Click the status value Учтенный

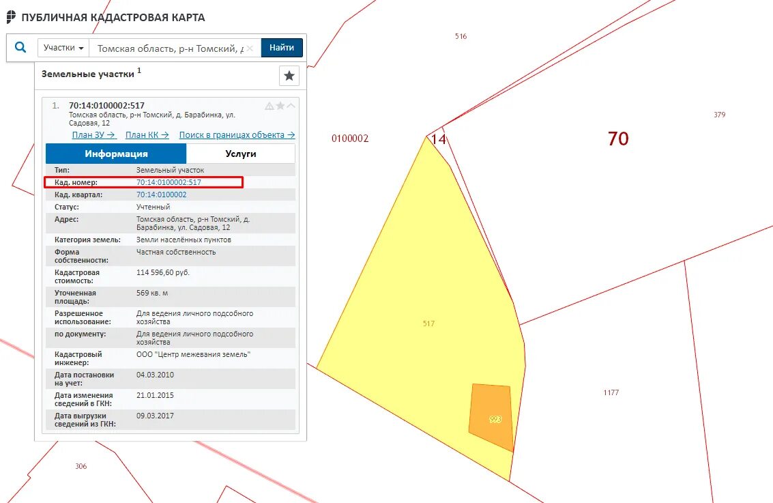pos(153,207)
